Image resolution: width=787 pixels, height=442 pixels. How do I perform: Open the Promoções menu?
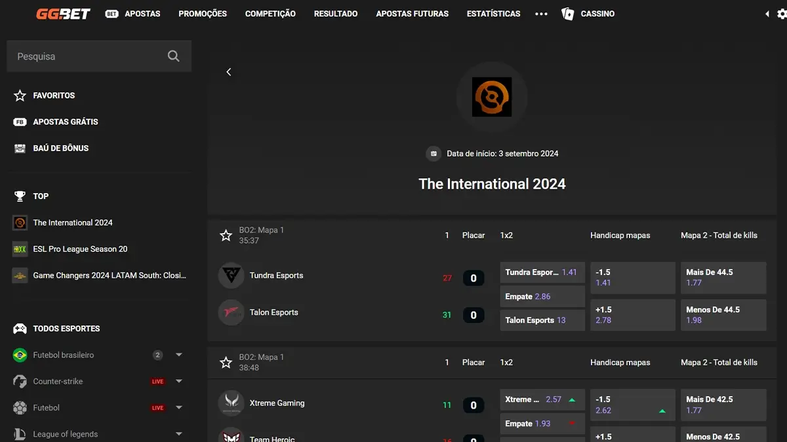click(203, 14)
